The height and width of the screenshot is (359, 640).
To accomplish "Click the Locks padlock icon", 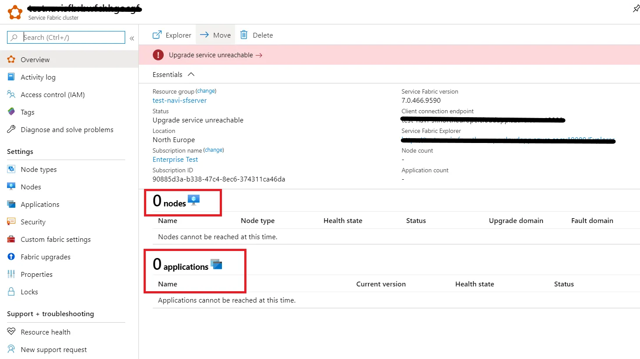I will point(11,292).
